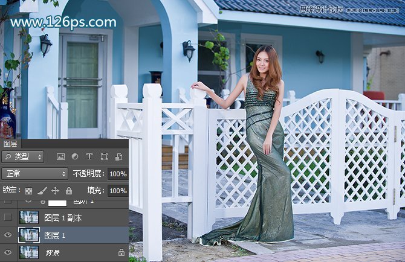
Task: Hide the 背景 layer
Action: click(7, 253)
